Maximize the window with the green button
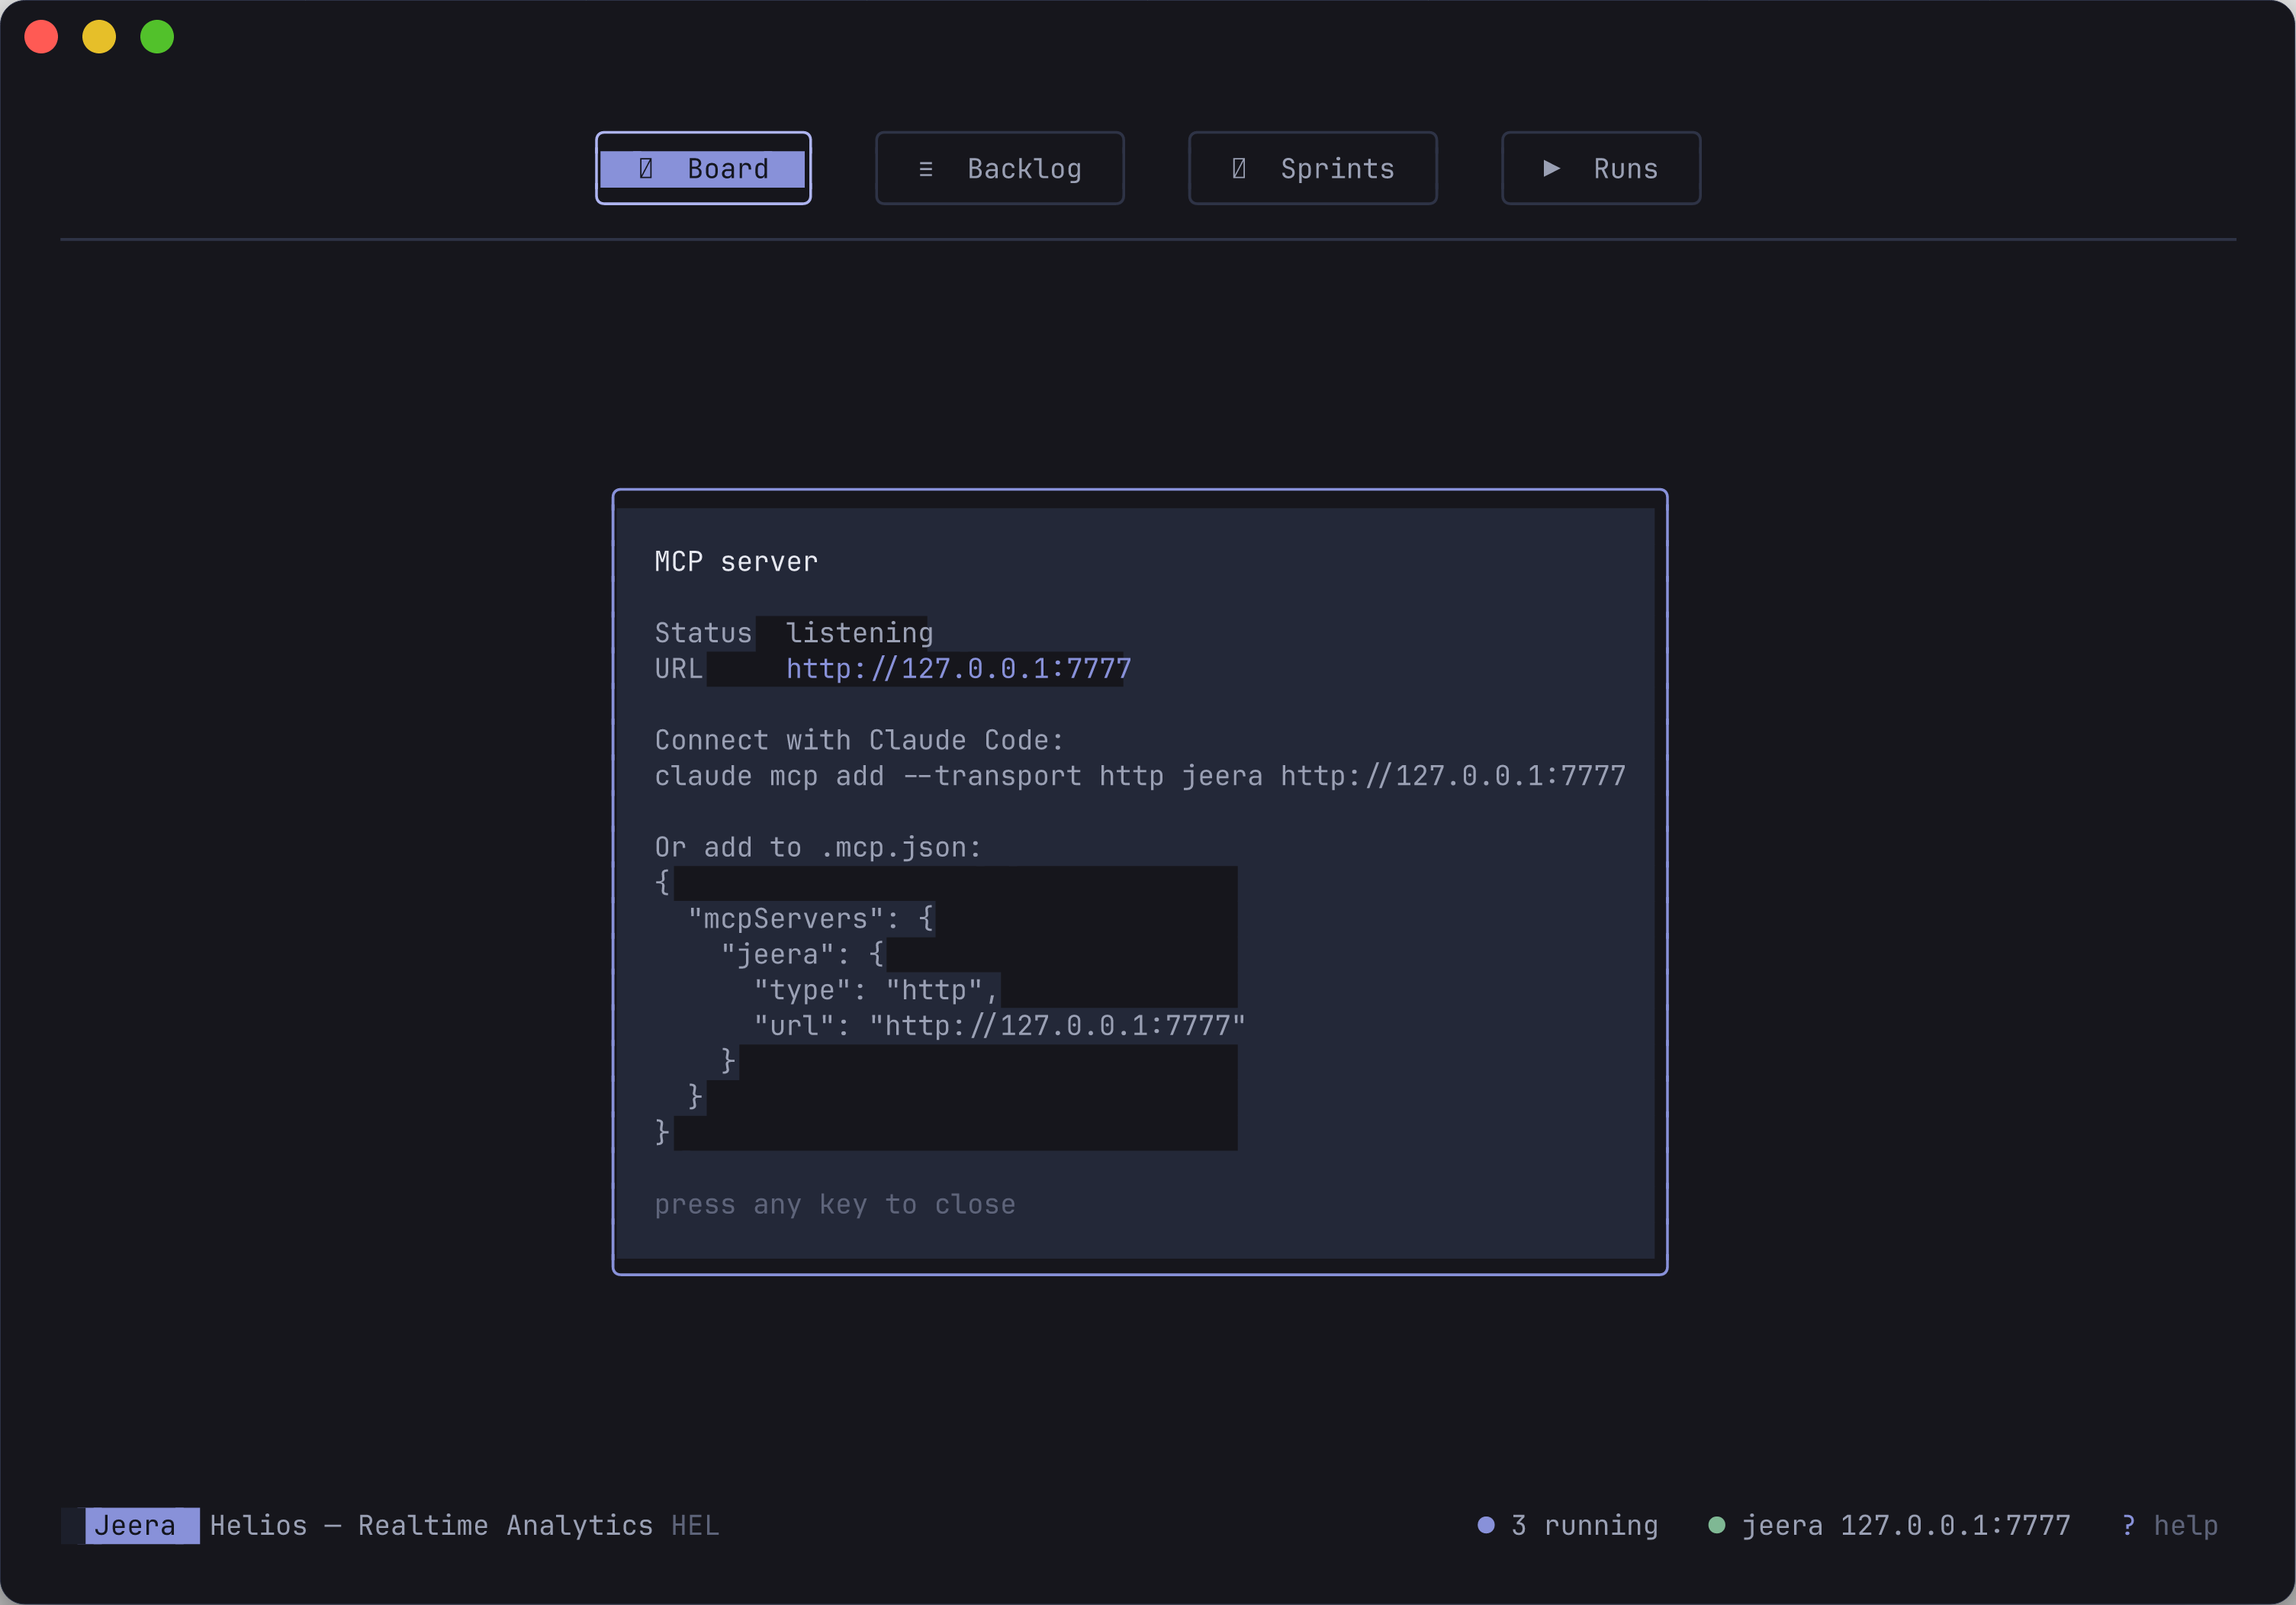This screenshot has width=2296, height=1605. (157, 37)
